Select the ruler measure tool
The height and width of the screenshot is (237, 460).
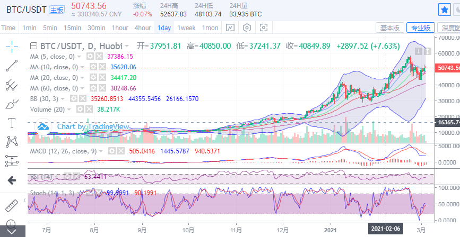point(12,206)
